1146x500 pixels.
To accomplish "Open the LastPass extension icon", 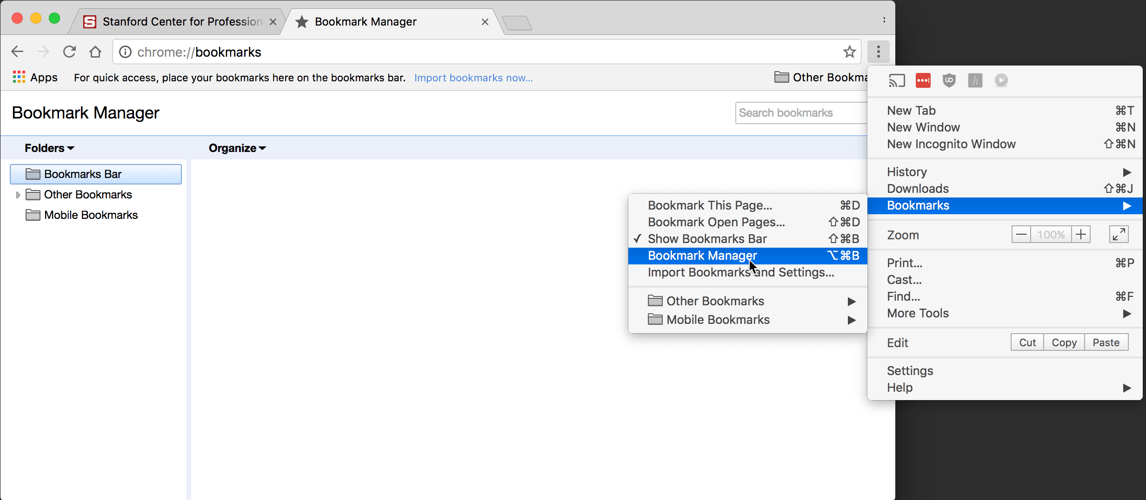I will [923, 80].
